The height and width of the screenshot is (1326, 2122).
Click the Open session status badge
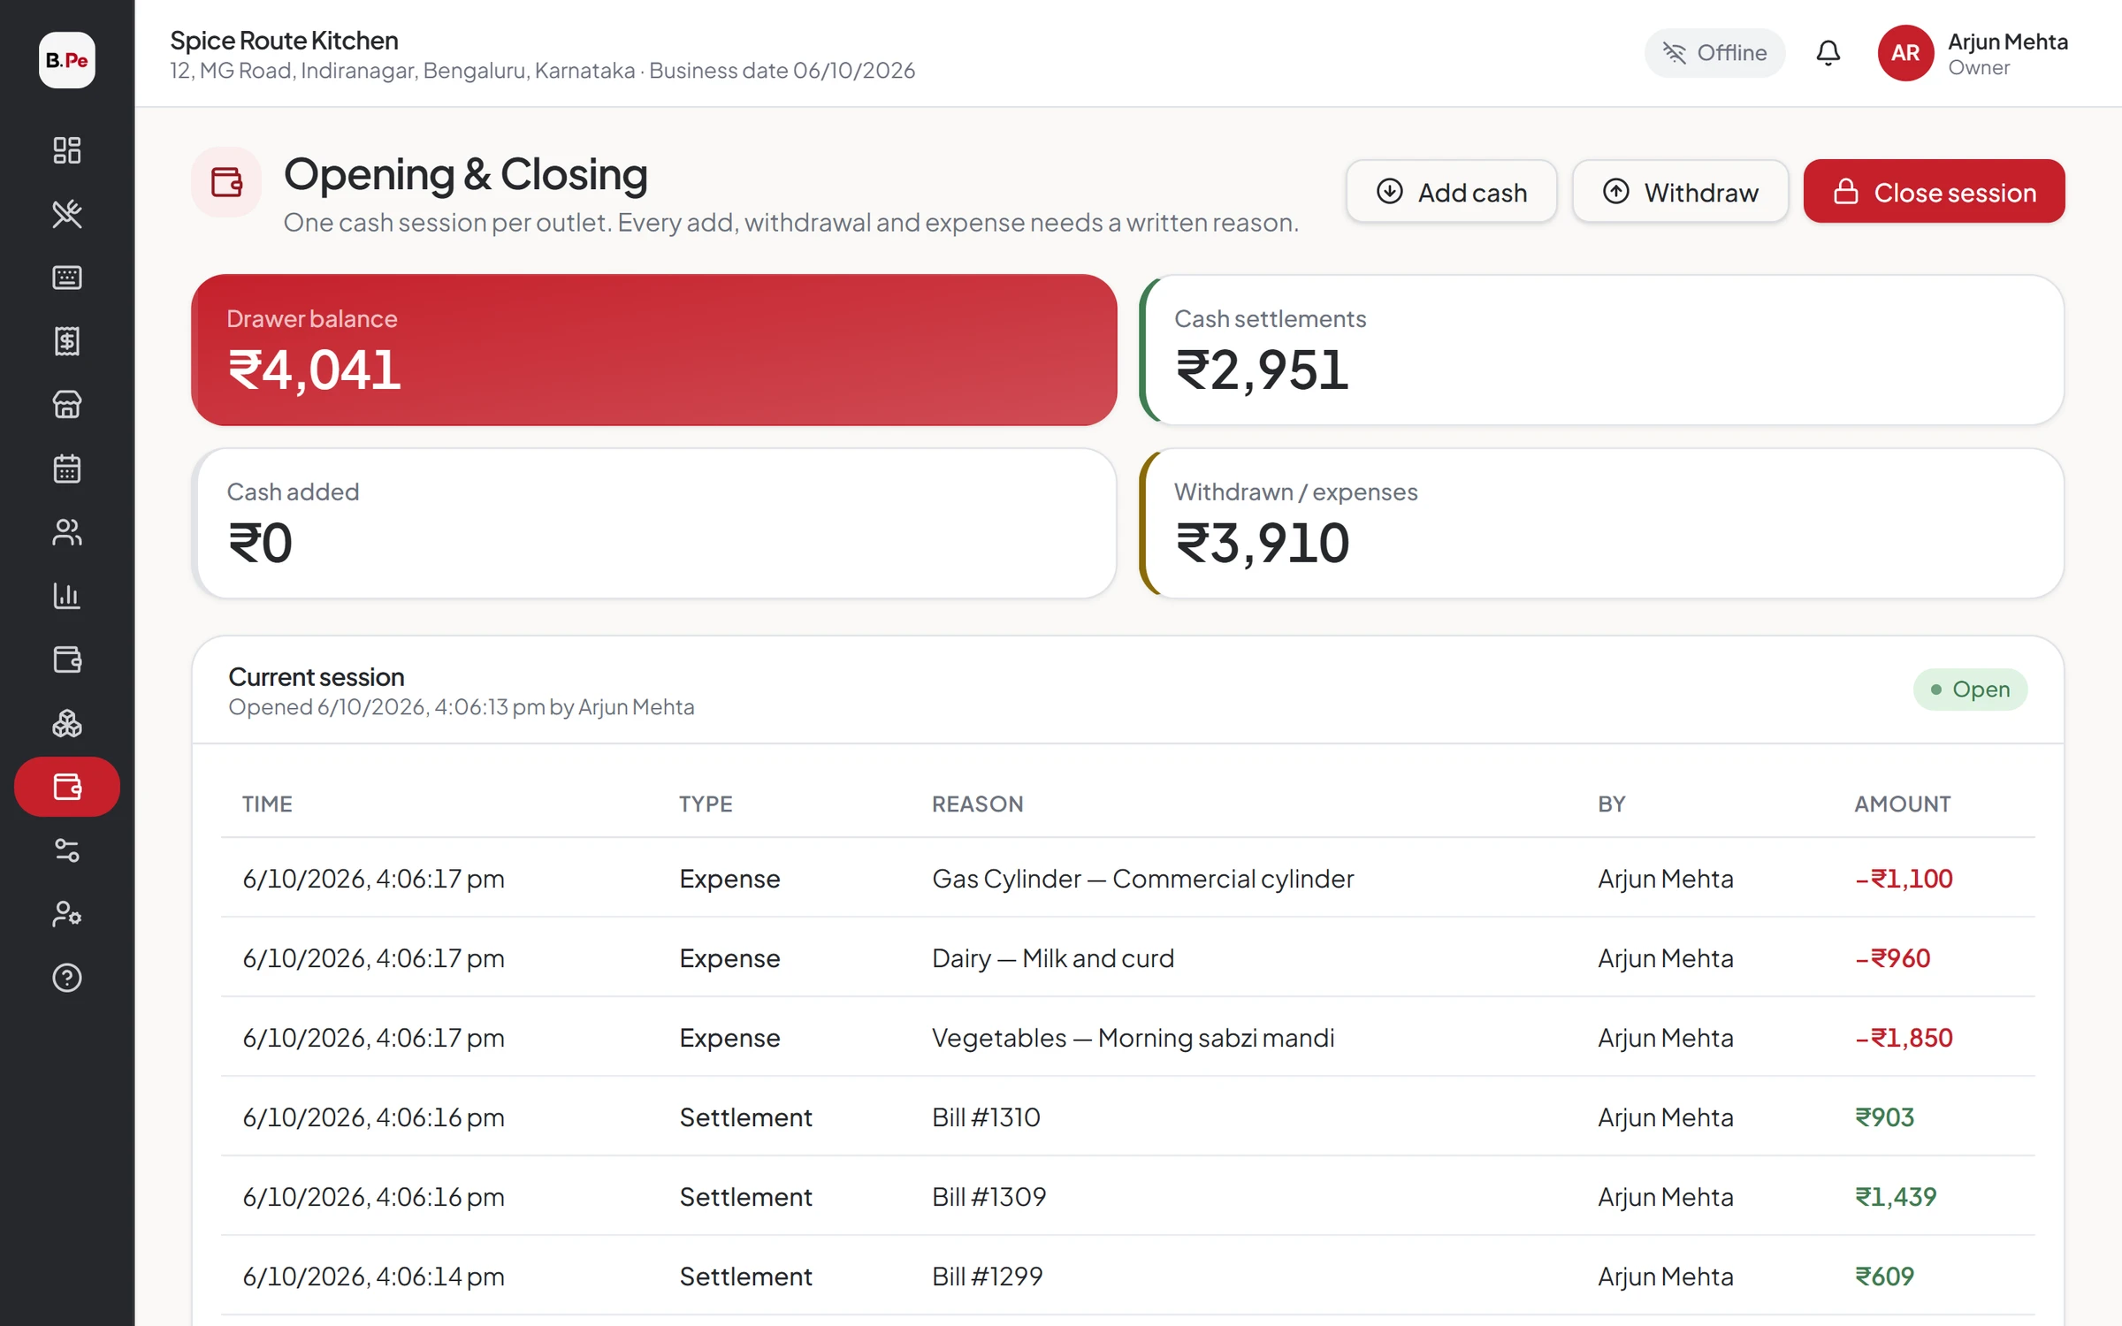(1970, 690)
